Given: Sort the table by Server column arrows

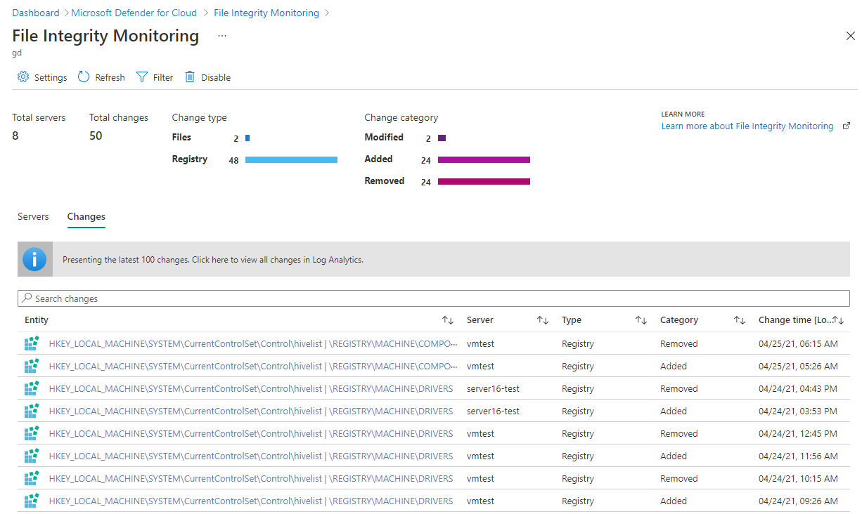Looking at the screenshot, I should [543, 320].
